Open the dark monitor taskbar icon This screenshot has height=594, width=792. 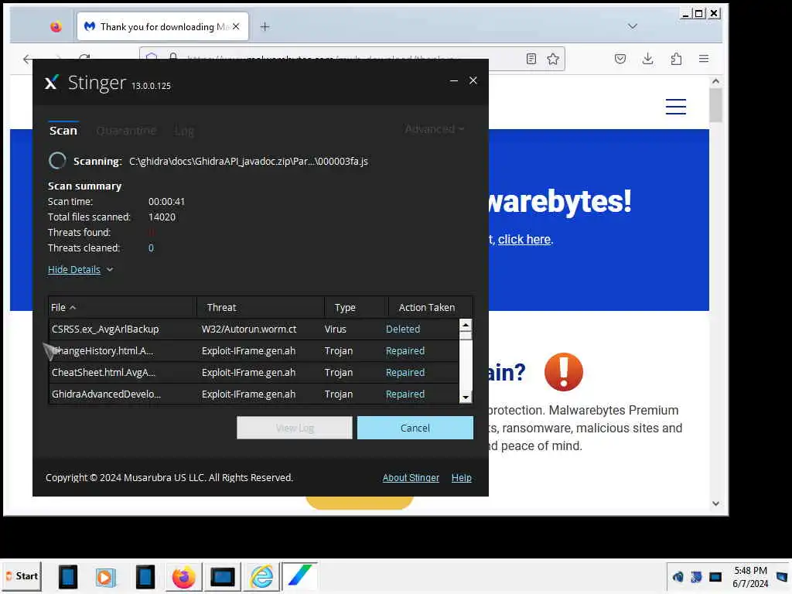(x=222, y=576)
